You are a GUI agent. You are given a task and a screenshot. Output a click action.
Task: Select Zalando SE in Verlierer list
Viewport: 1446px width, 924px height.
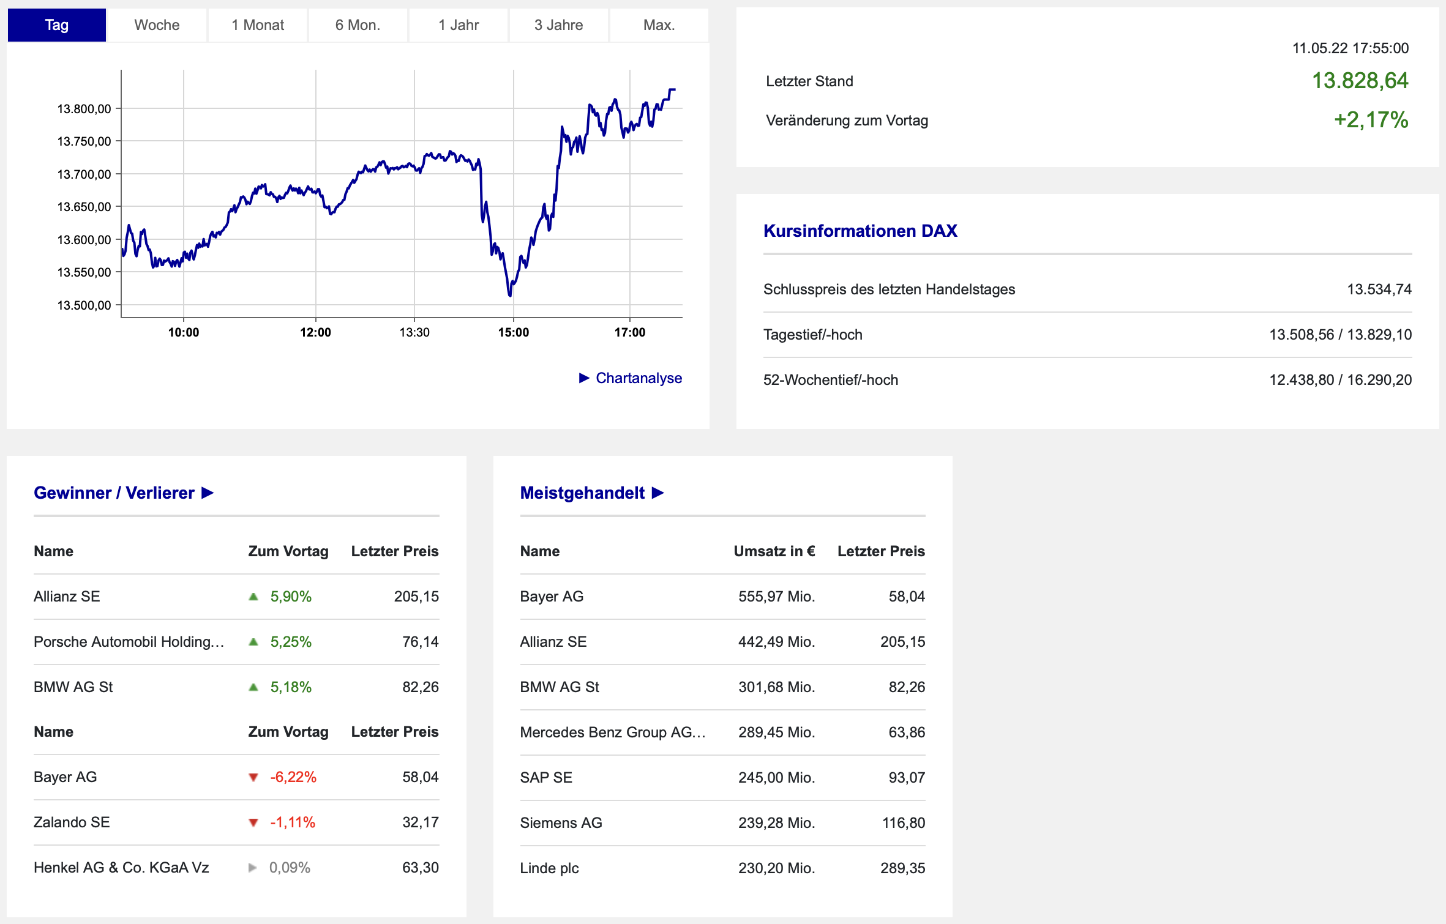[72, 822]
